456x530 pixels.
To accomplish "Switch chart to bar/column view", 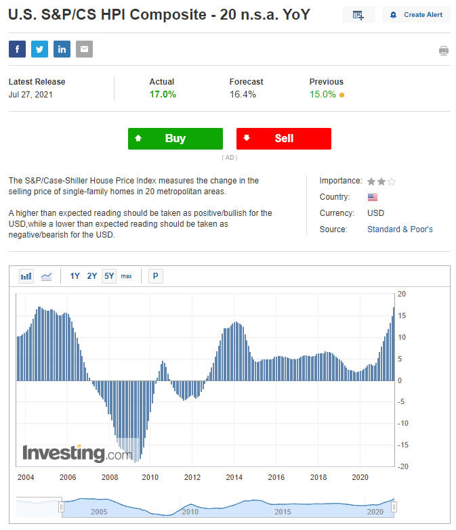I will (x=26, y=276).
